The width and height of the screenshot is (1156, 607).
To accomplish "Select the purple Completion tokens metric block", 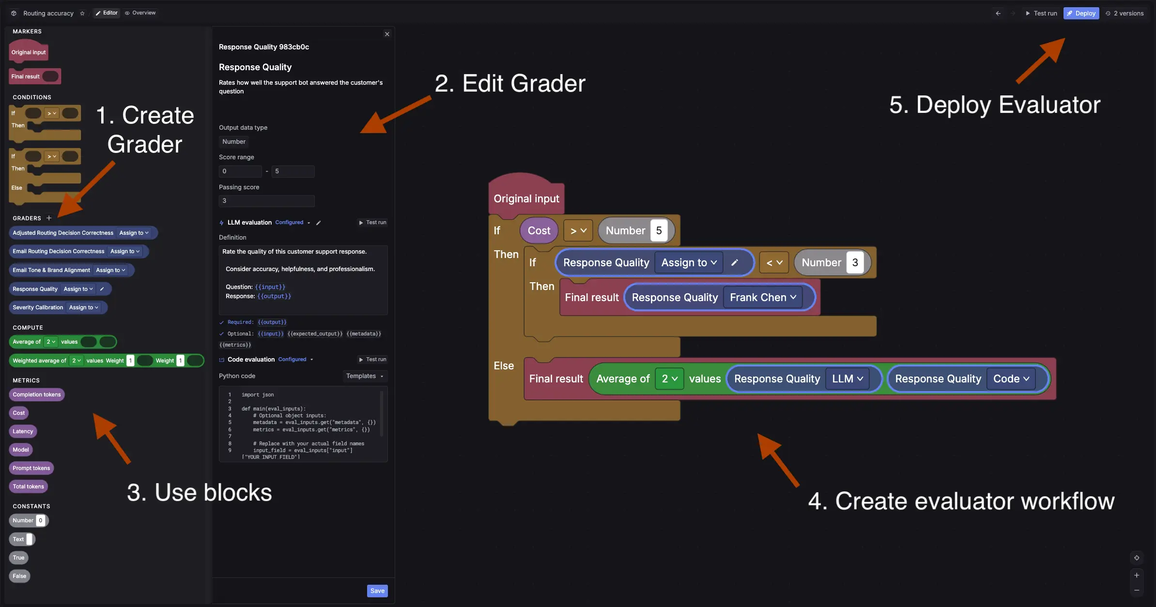I will coord(36,395).
